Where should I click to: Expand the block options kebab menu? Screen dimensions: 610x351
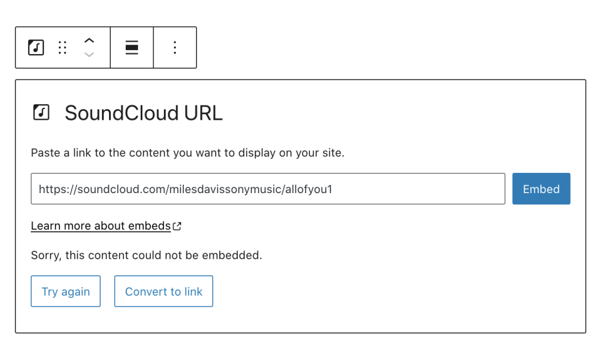175,47
